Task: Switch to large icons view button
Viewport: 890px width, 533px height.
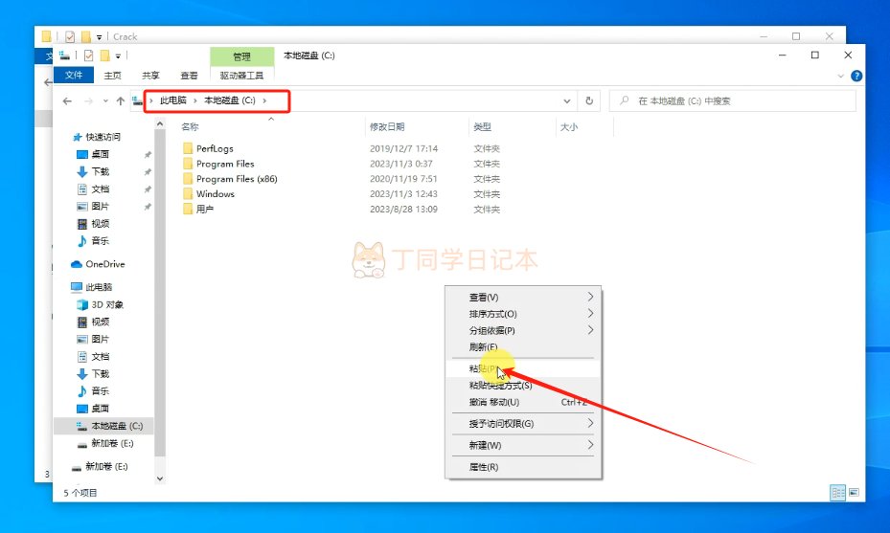Action: pos(853,492)
